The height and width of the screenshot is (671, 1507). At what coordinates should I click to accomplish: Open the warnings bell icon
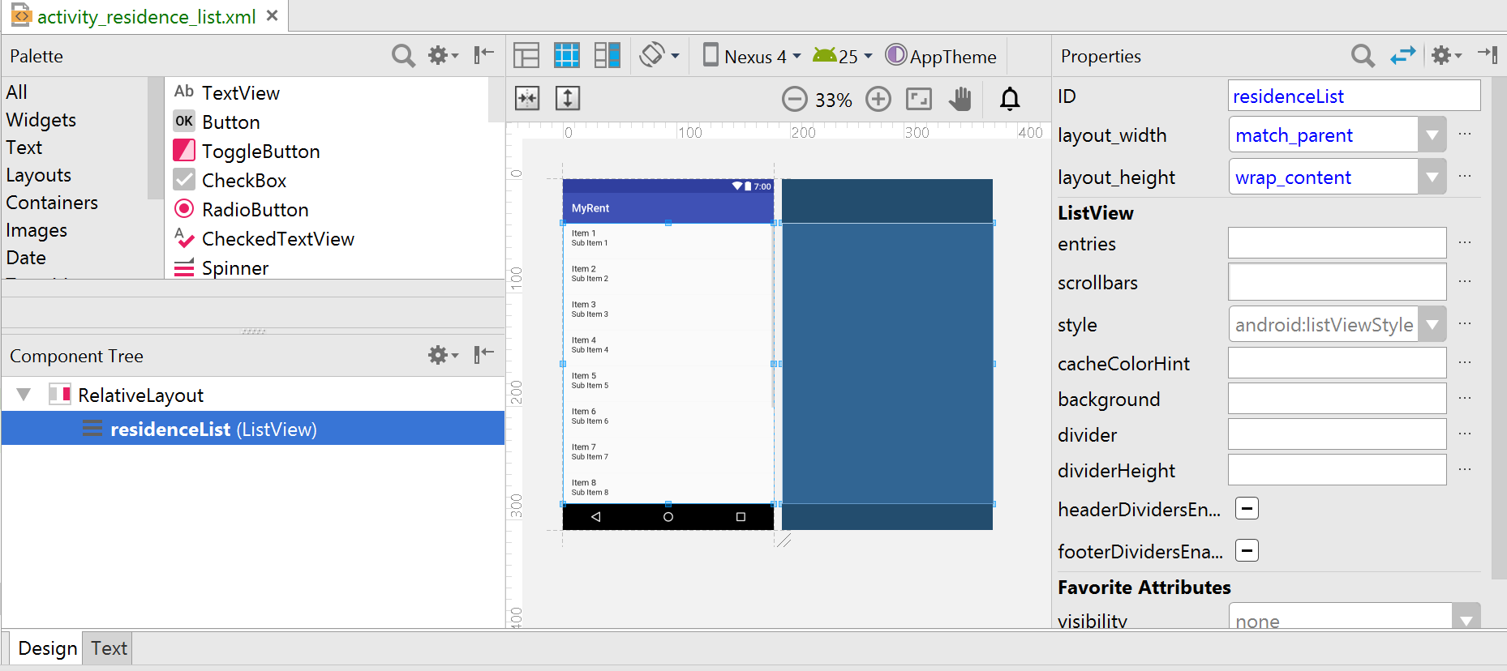click(x=1010, y=99)
